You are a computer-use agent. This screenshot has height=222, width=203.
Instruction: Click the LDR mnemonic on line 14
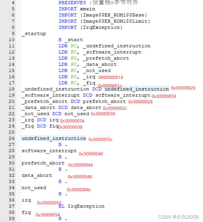pyautogui.click(x=63, y=64)
